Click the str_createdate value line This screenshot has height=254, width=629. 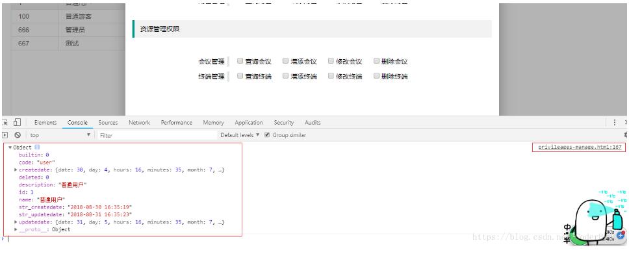[75, 207]
